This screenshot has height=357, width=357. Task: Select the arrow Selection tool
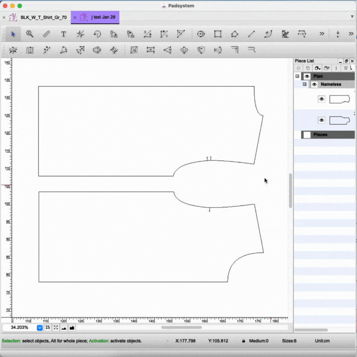click(x=13, y=34)
